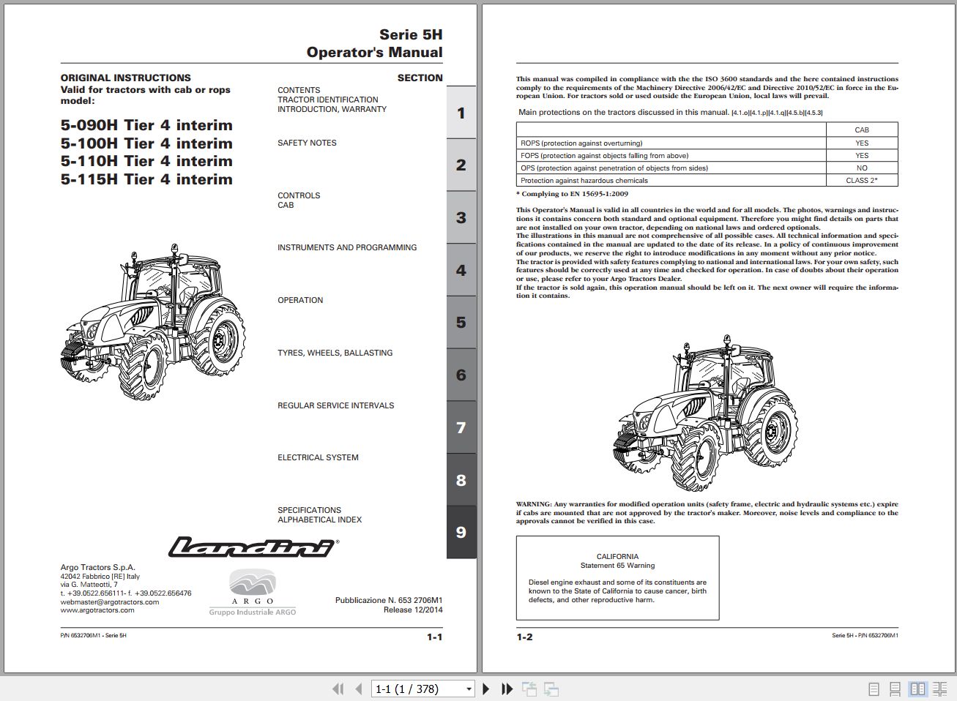
Task: Open section tab 6 for Tyres
Action: (x=461, y=375)
